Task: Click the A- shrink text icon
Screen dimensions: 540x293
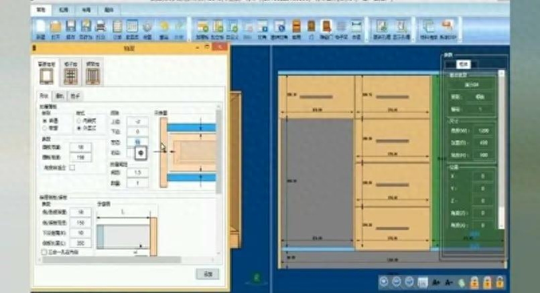Action: (449, 282)
